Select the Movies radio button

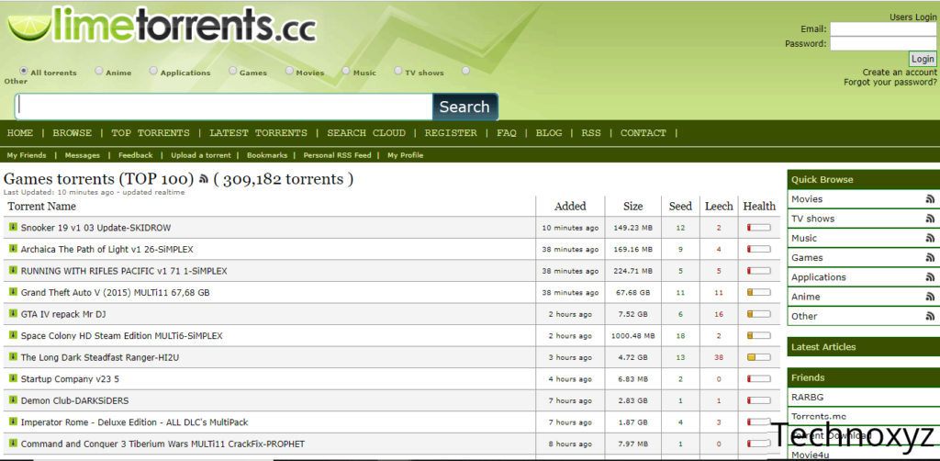point(289,71)
